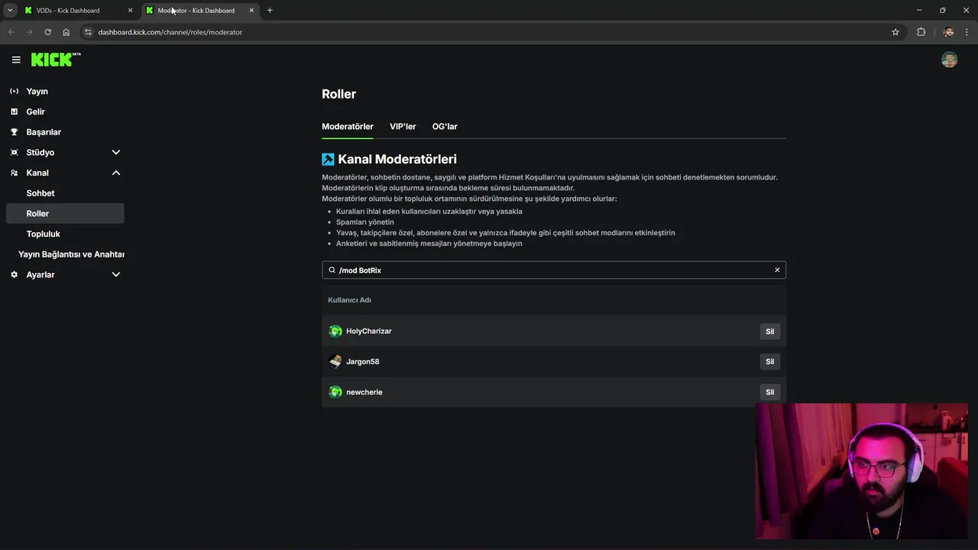Select Roller under Kanal
Image resolution: width=978 pixels, height=550 pixels.
point(65,213)
